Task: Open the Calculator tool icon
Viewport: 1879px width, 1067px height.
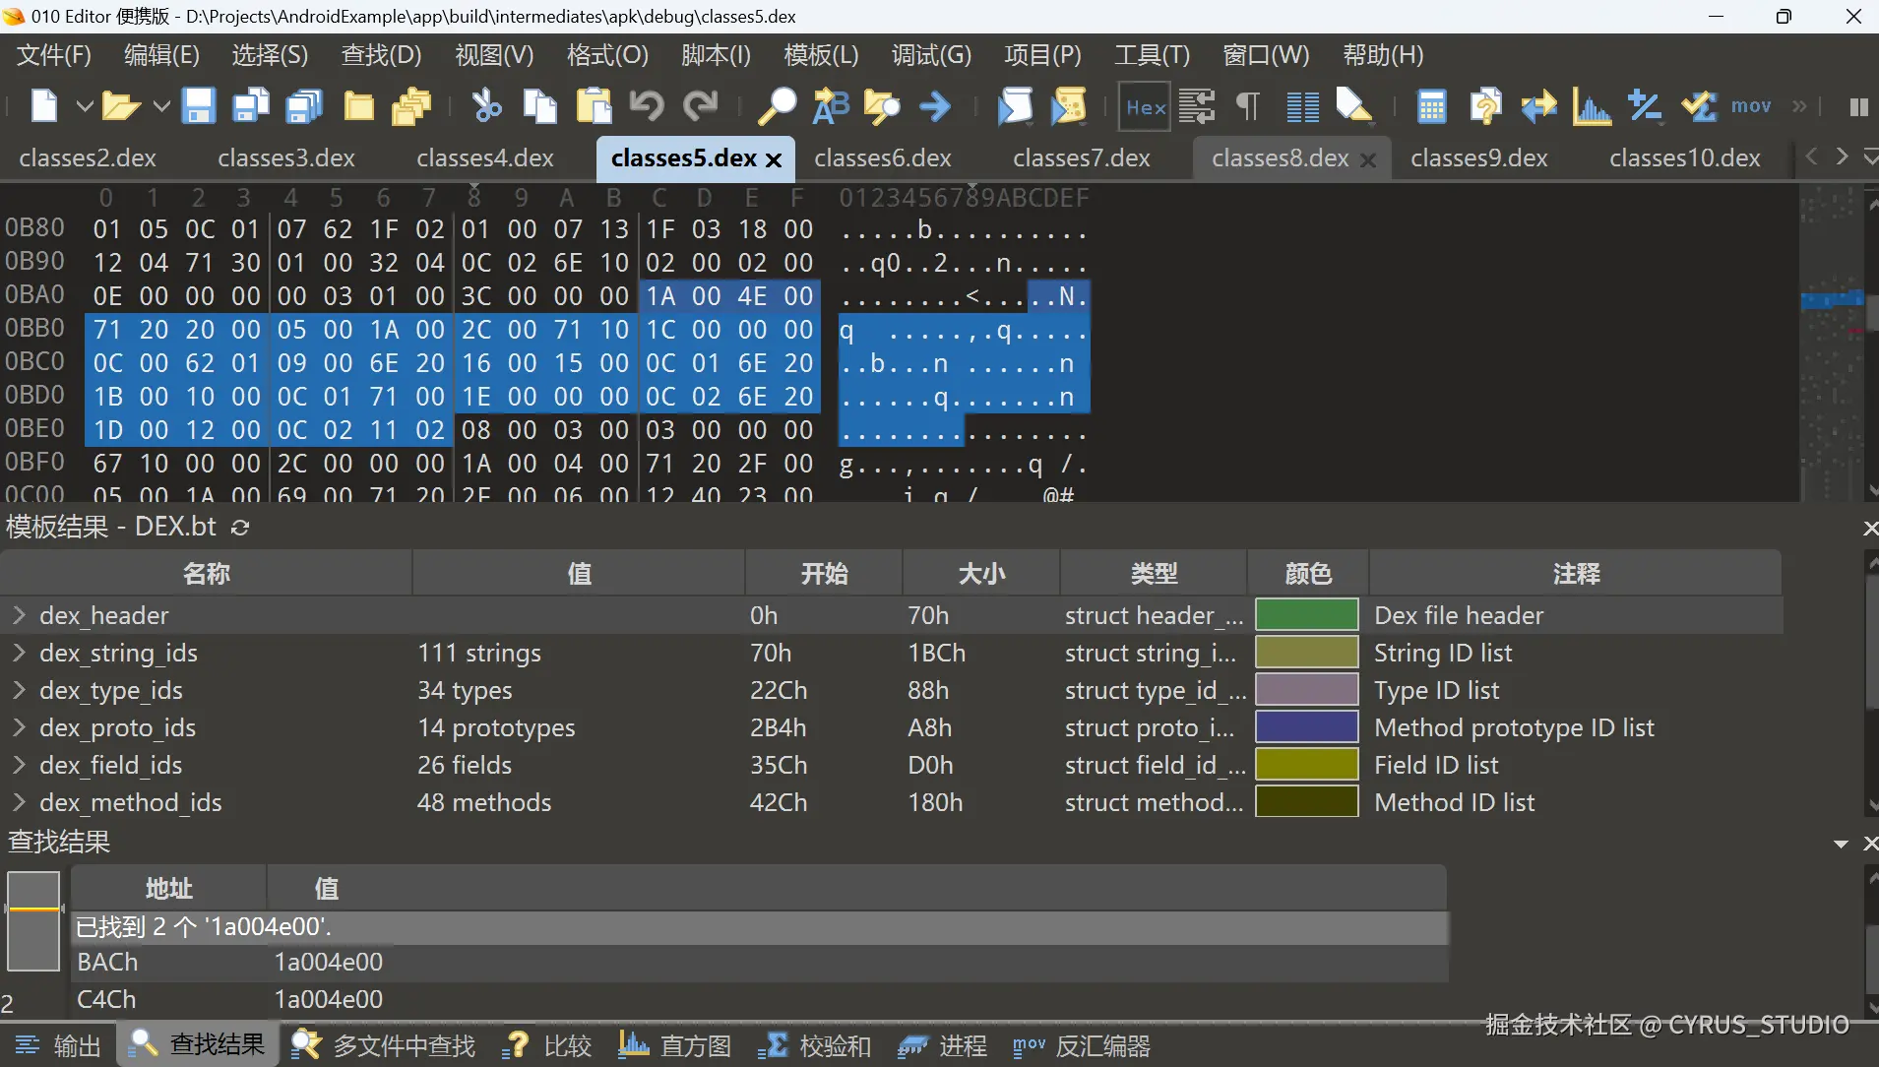Action: 1431,106
